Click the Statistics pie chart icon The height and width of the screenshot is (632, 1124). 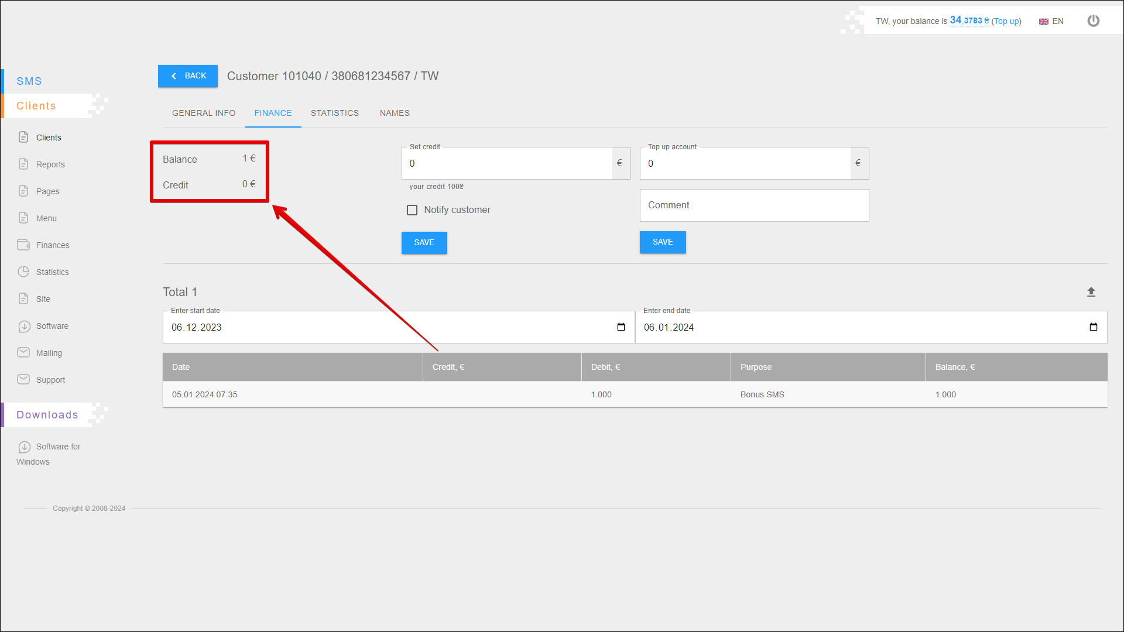23,272
